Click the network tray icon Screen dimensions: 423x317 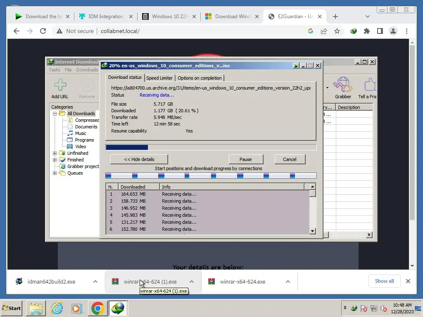(x=373, y=308)
